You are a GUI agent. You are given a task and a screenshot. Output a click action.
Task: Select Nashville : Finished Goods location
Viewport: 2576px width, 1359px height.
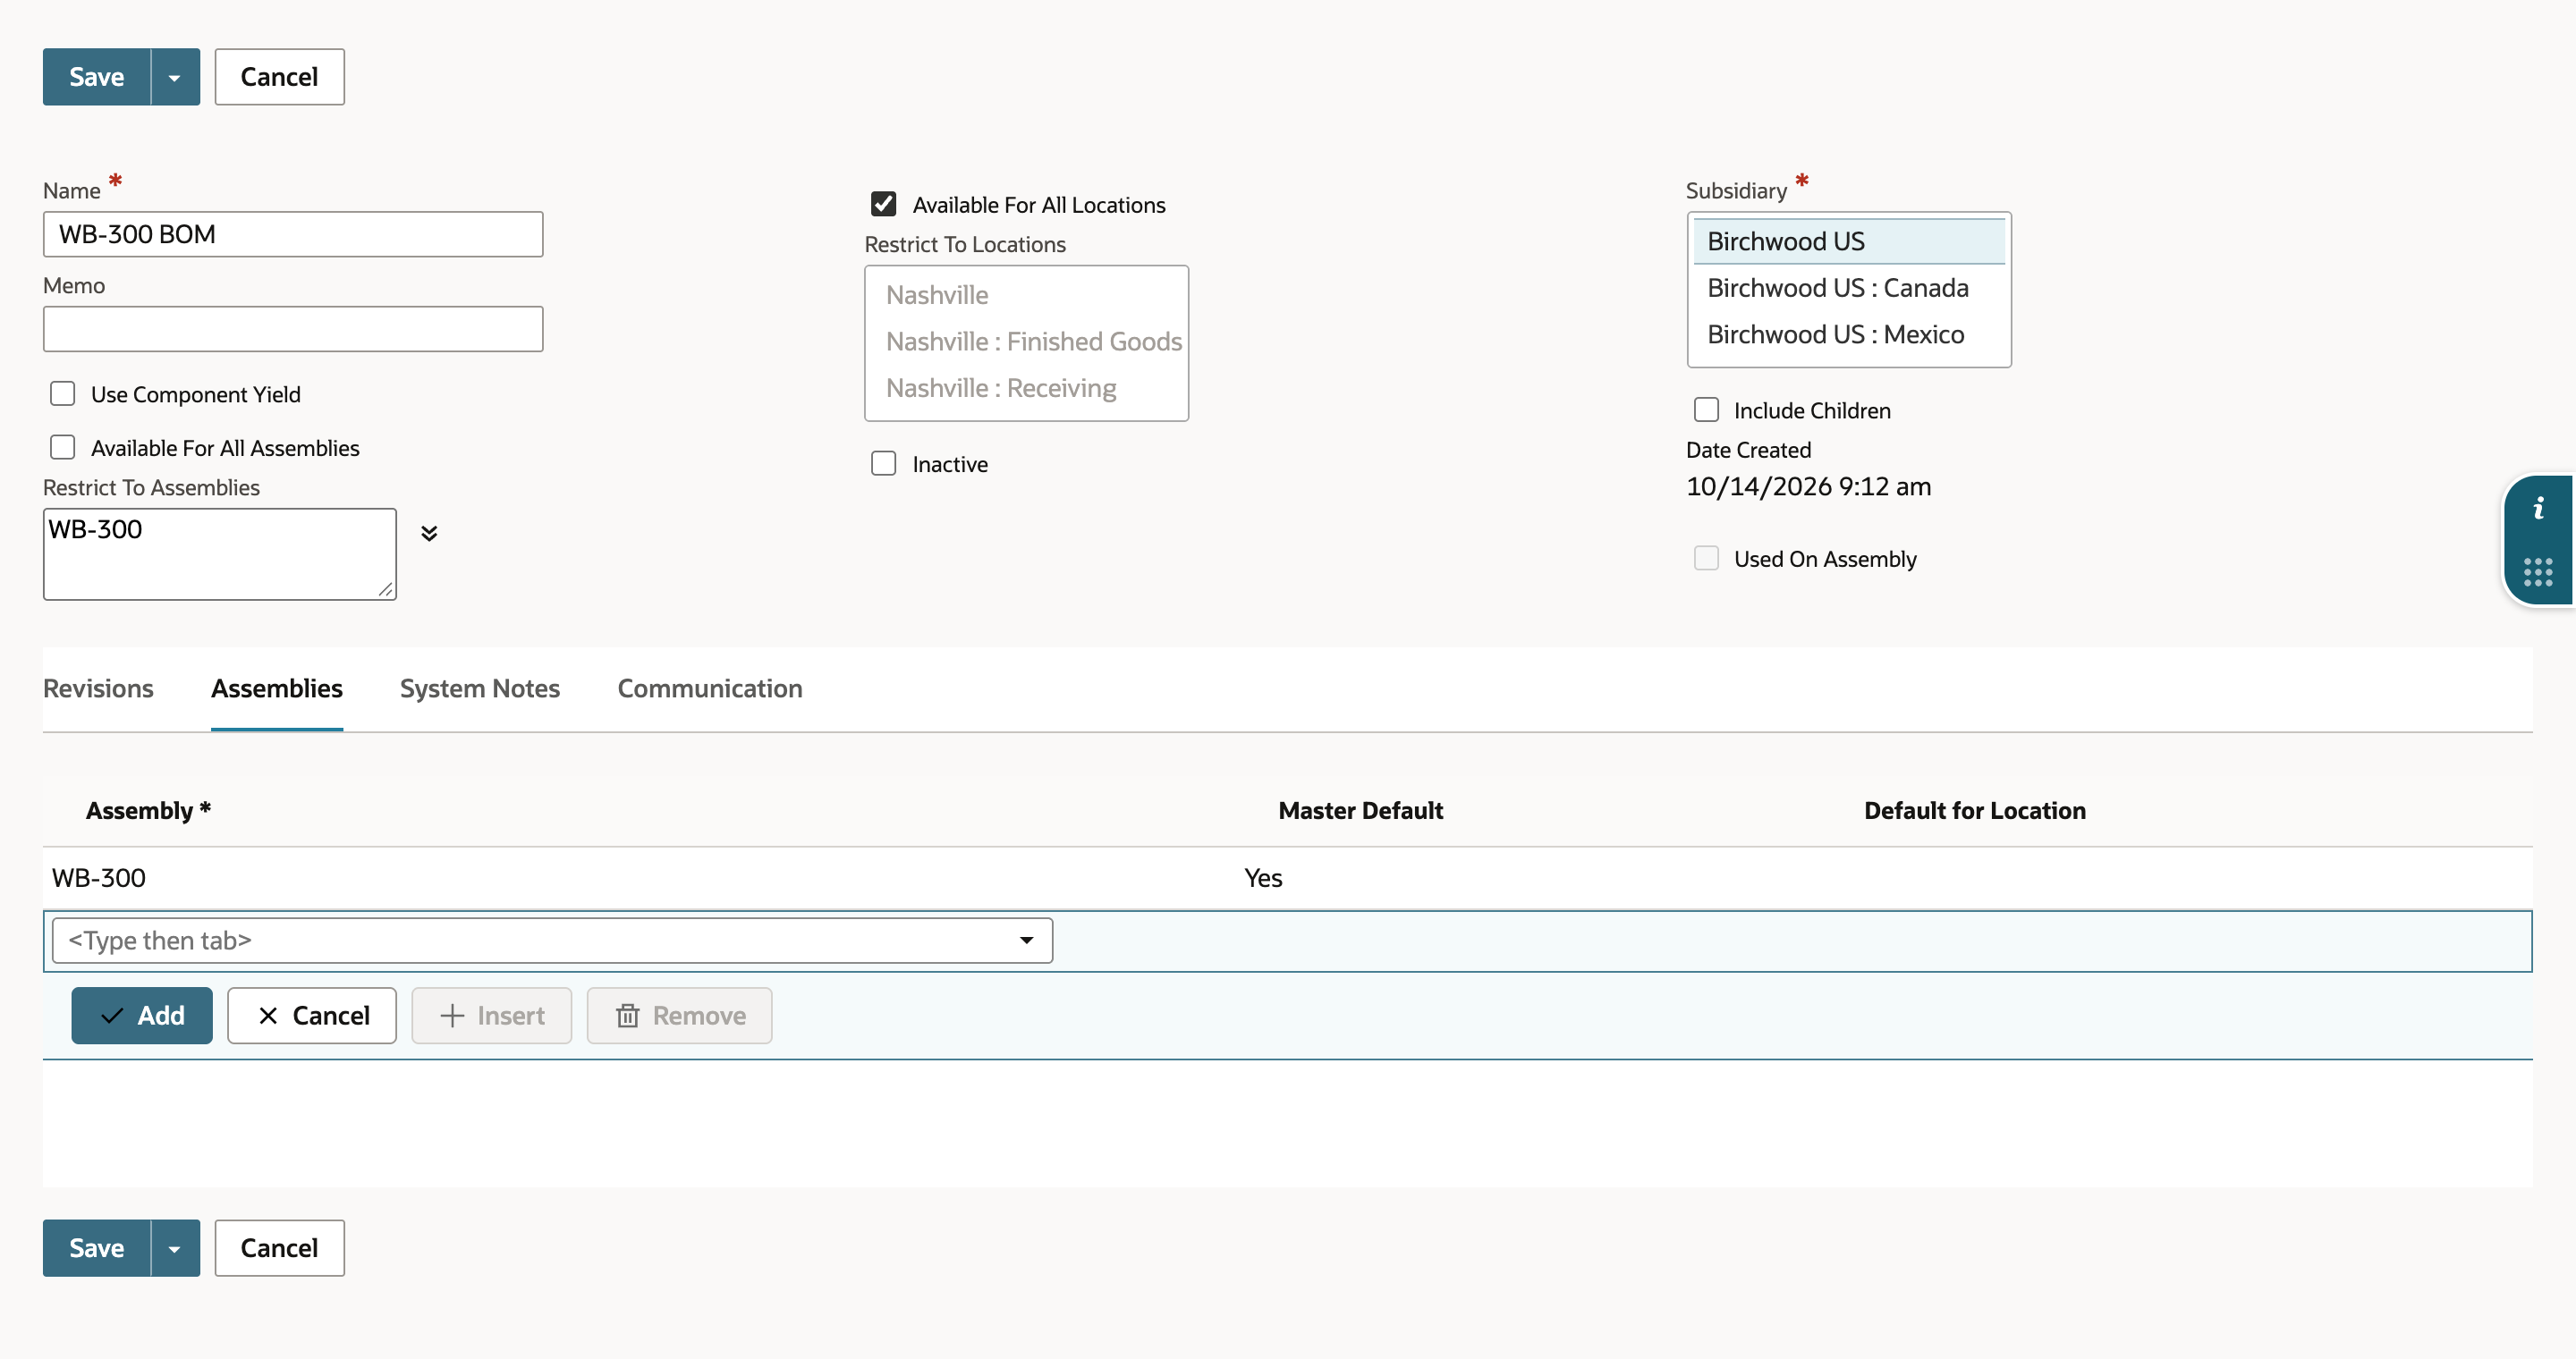pos(1027,341)
